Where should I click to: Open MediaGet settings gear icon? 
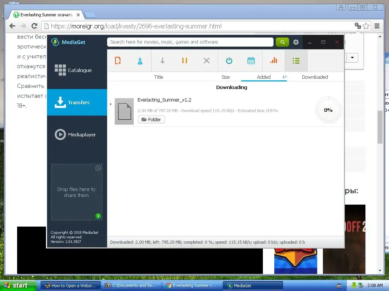coord(296,42)
